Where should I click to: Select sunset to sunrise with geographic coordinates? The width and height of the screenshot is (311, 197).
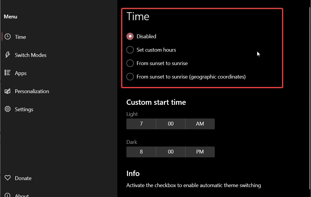coord(130,76)
